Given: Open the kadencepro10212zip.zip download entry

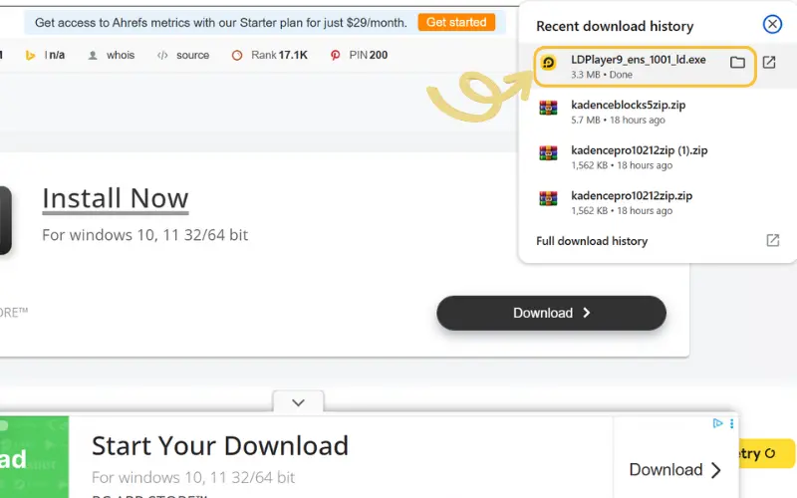Looking at the screenshot, I should tap(632, 196).
